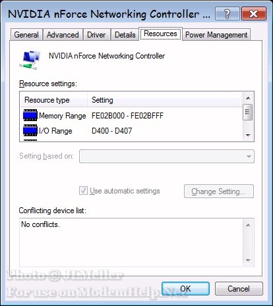Image resolution: width=273 pixels, height=306 pixels.
Task: Click the Help question mark button
Action: [228, 14]
